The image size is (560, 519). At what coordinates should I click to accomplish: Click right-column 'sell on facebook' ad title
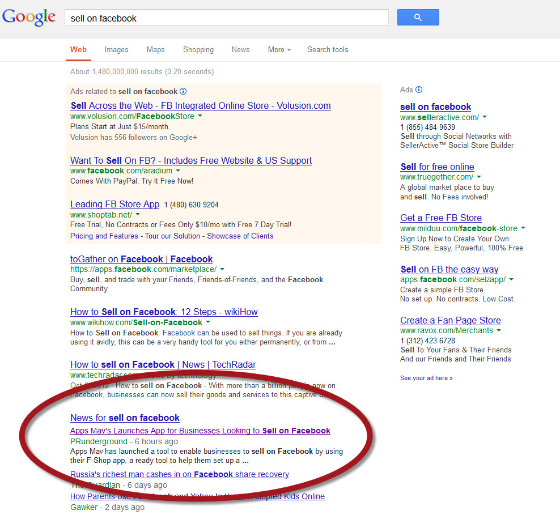coord(436,107)
